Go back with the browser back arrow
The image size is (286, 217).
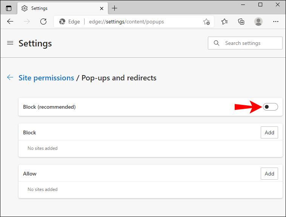click(10, 22)
